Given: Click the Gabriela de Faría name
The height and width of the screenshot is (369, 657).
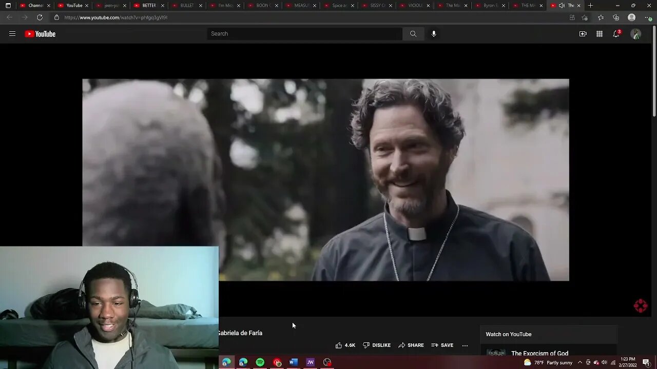Looking at the screenshot, I should click(240, 333).
